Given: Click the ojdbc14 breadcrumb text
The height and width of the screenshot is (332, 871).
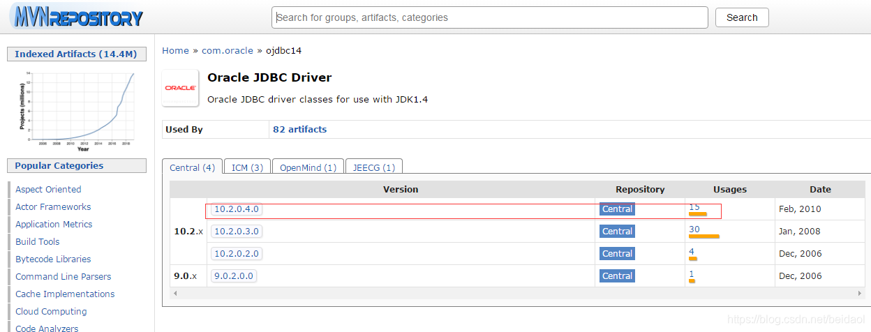Looking at the screenshot, I should click(283, 50).
